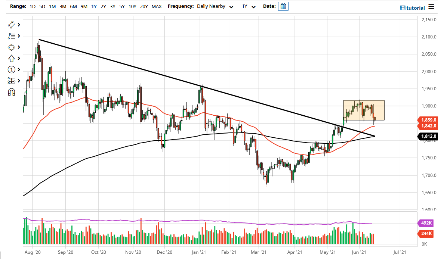Screen dimensions: 438x259
Task: Click the 1,859.0 price label
Action: coord(428,120)
